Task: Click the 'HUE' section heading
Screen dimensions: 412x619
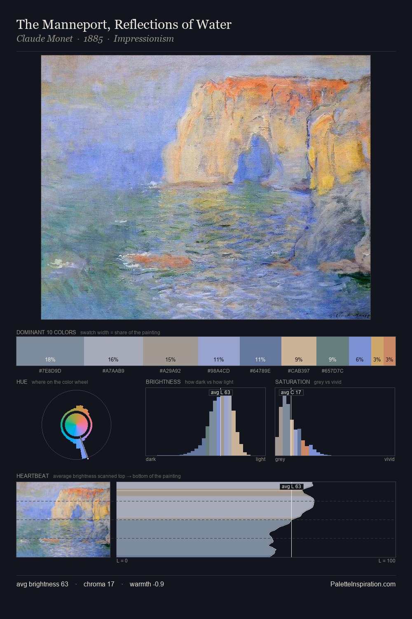Action: tap(22, 382)
